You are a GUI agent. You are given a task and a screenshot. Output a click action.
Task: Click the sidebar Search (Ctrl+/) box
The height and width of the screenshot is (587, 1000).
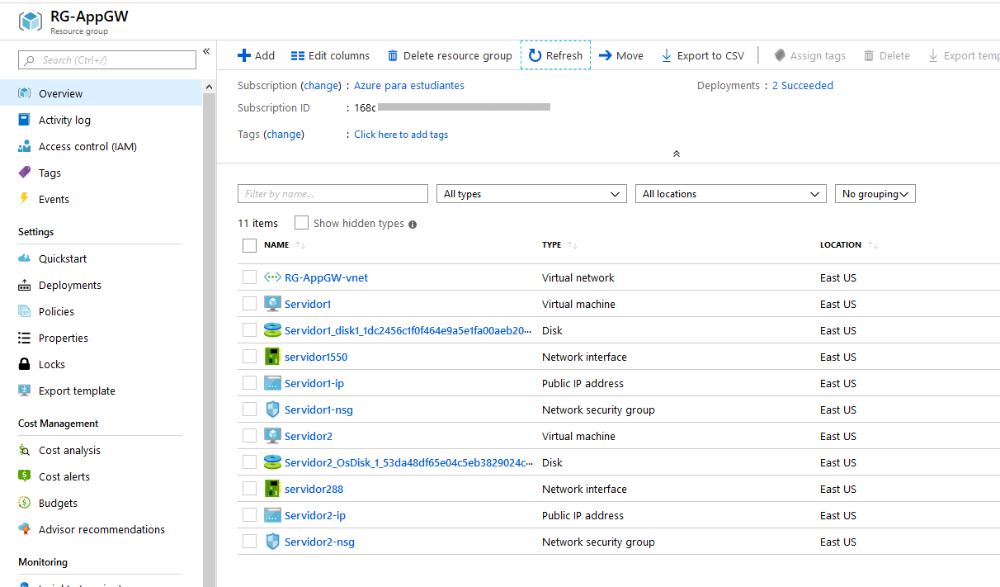[107, 59]
